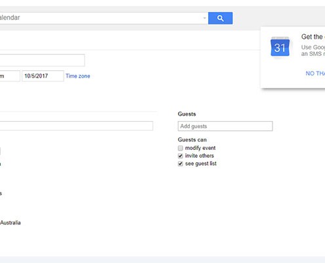
Task: Click the Guests section heading
Action: click(186, 114)
